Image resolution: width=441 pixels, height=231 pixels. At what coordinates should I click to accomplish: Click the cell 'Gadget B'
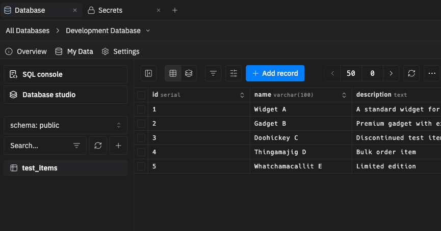click(301, 124)
